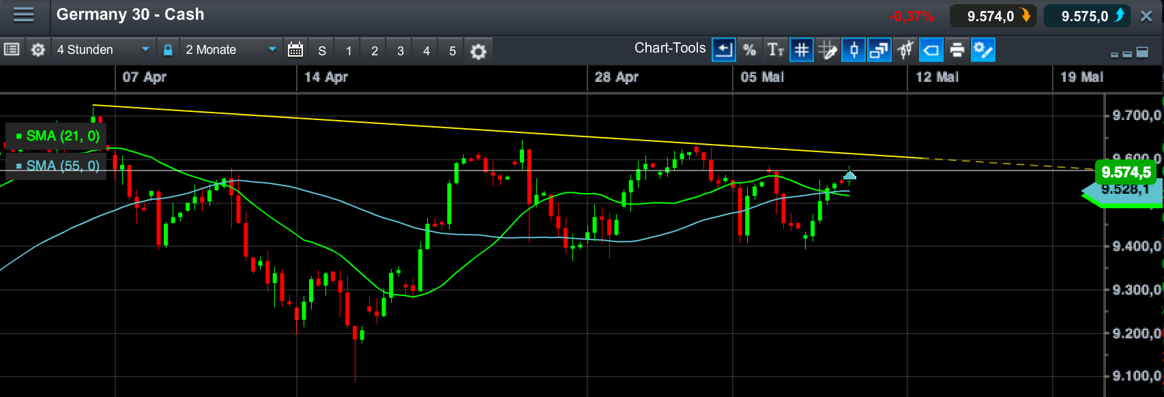Screen dimensions: 1164x397
Task: Open the hamburger menu beside Germany 30
Action: tap(24, 14)
